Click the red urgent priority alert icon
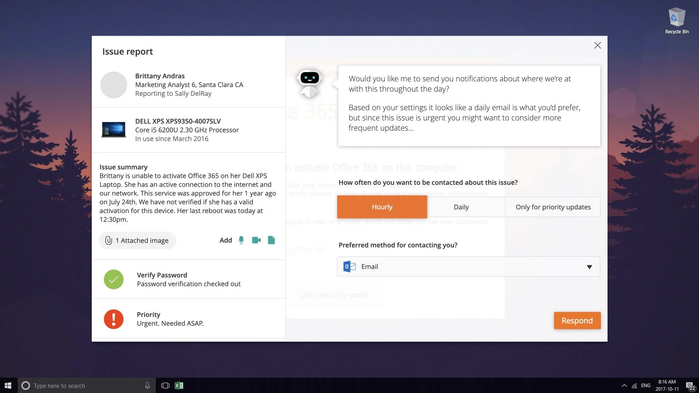699x393 pixels. 114,319
